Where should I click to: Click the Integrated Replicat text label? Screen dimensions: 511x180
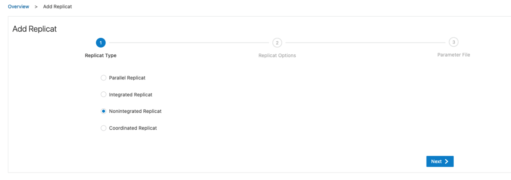click(130, 95)
